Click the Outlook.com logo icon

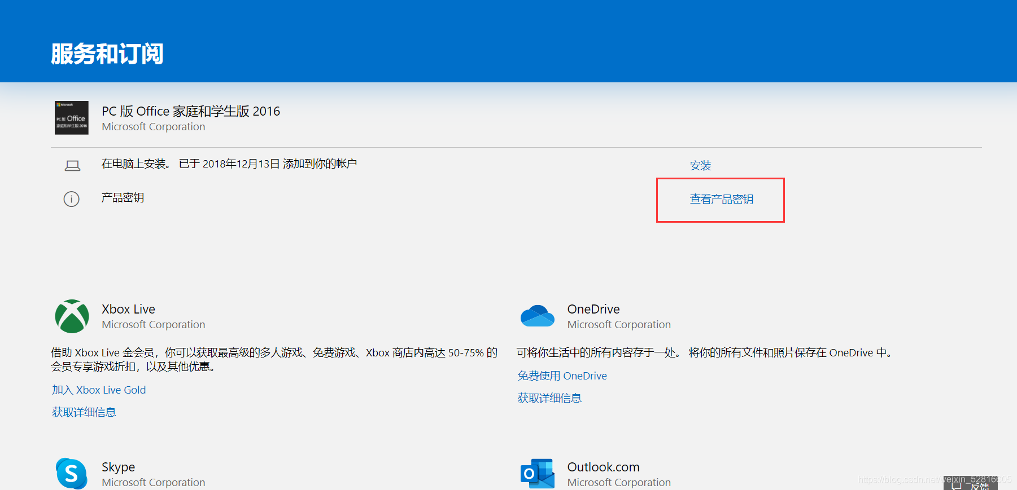[x=537, y=474]
